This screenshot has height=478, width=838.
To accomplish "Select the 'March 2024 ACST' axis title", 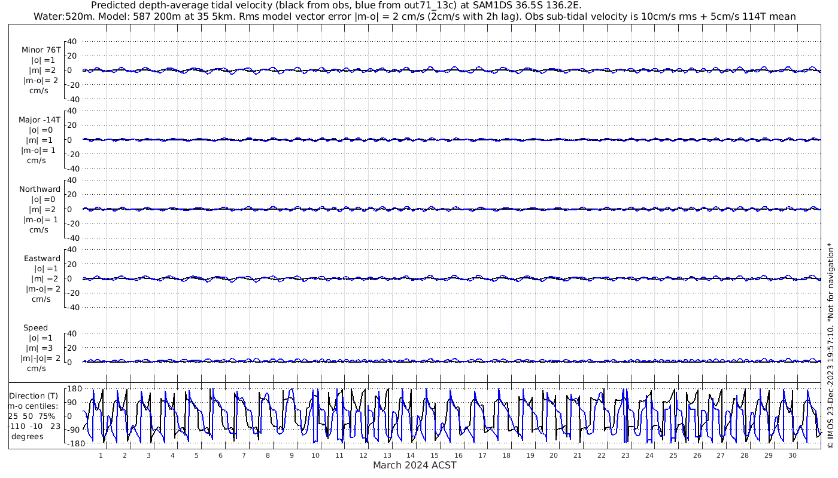I will (x=415, y=465).
